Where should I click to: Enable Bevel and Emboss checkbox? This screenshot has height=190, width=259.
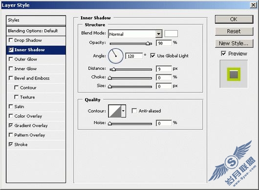(x=11, y=78)
